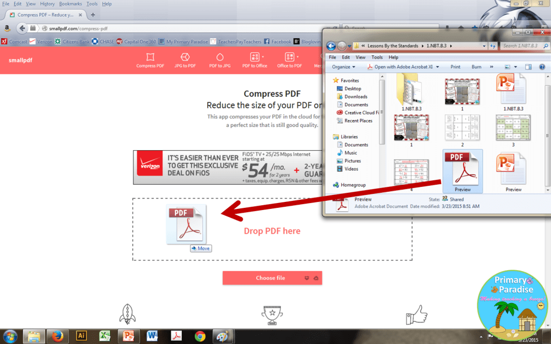Select Homegroup in Explorer navigation pane
The image size is (551, 344).
click(x=349, y=185)
